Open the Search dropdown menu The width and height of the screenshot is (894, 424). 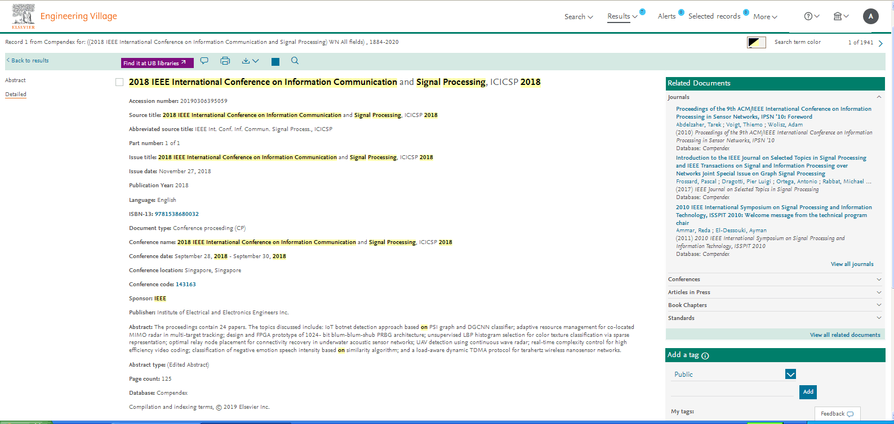[x=579, y=17]
